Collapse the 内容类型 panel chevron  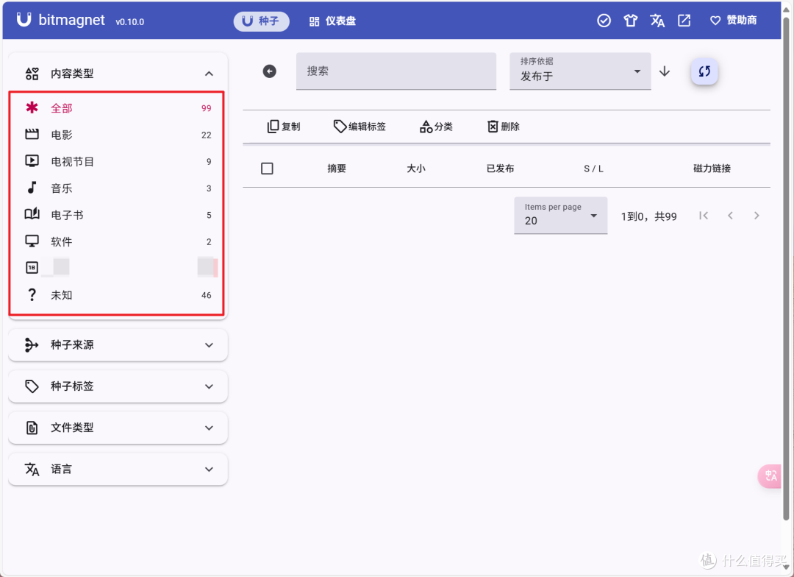pyautogui.click(x=209, y=74)
